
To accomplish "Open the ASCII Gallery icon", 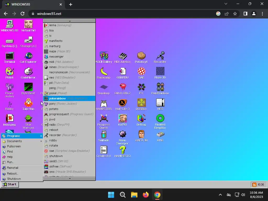I will coord(104,58).
